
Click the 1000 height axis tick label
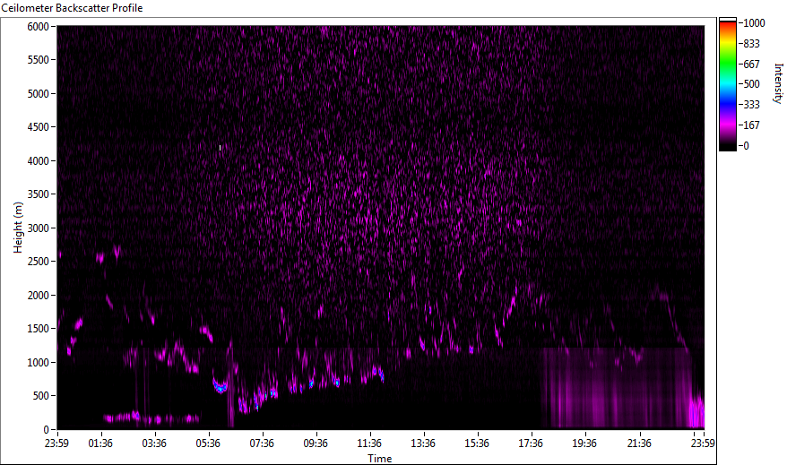click(39, 363)
